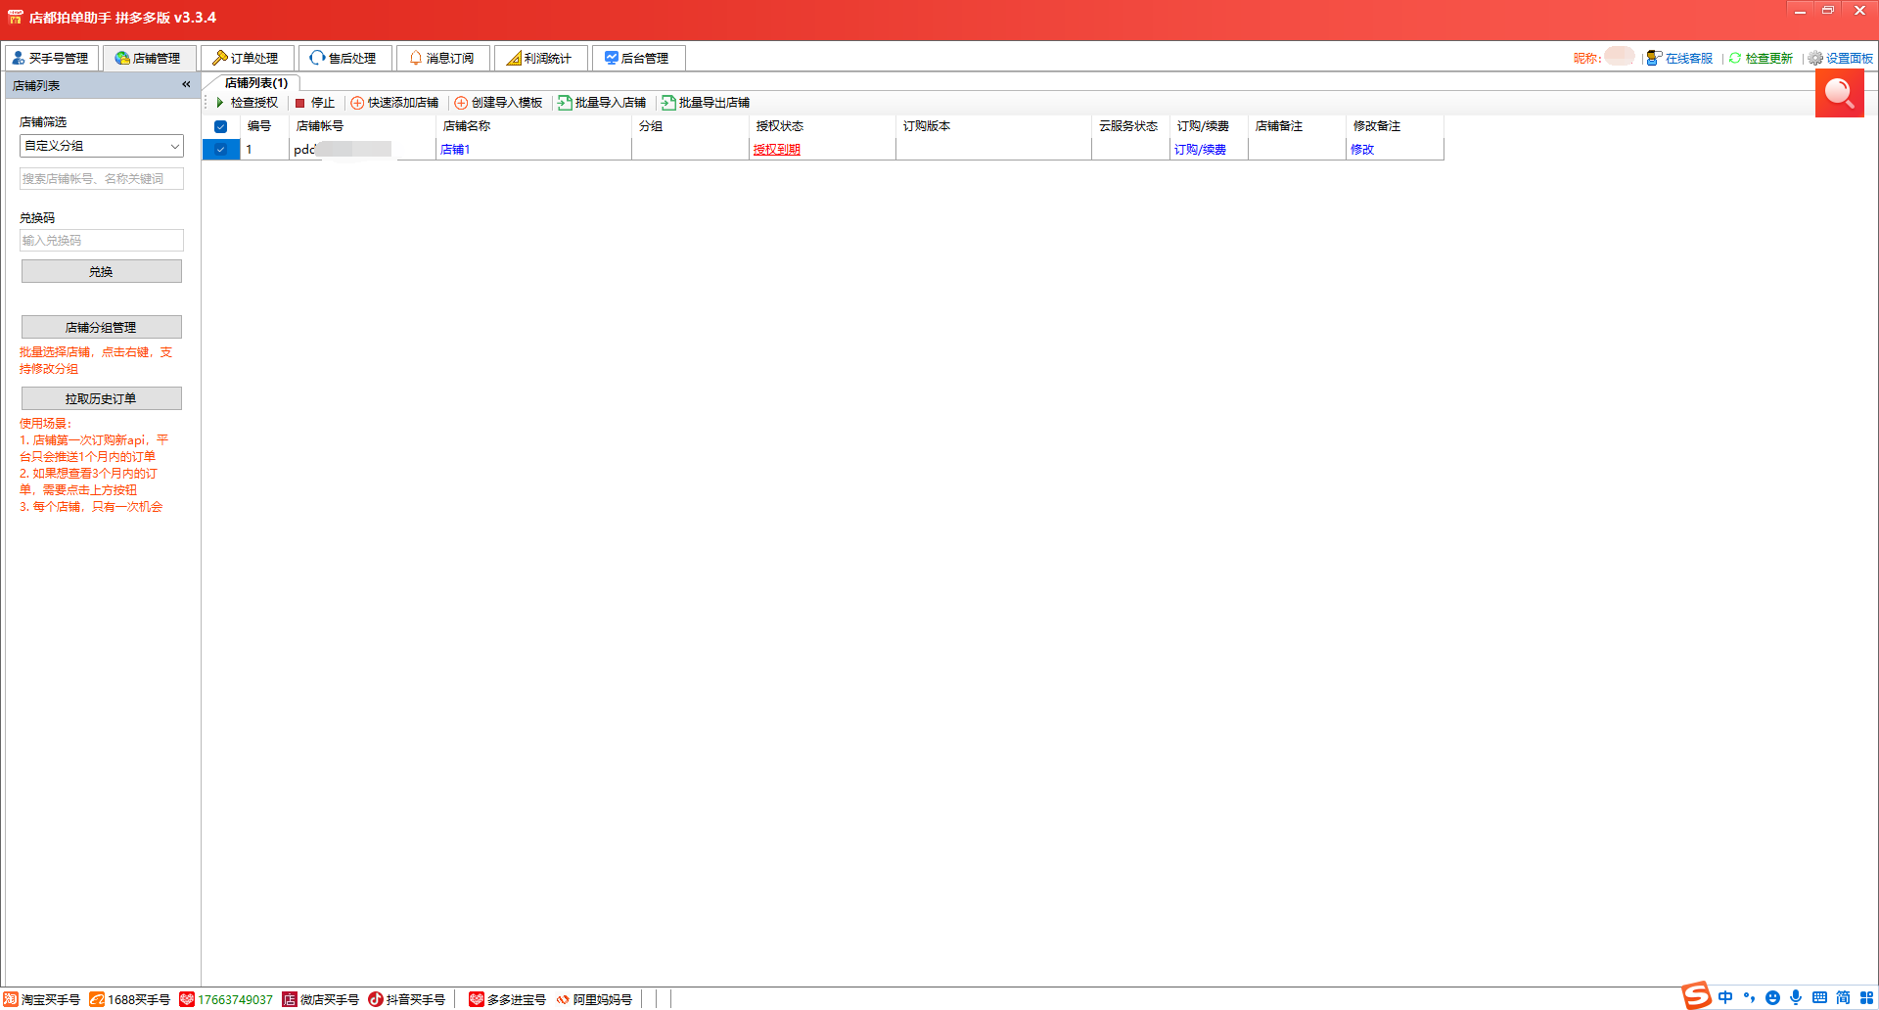
Task: Open the 售后处理 tab
Action: coord(344,58)
